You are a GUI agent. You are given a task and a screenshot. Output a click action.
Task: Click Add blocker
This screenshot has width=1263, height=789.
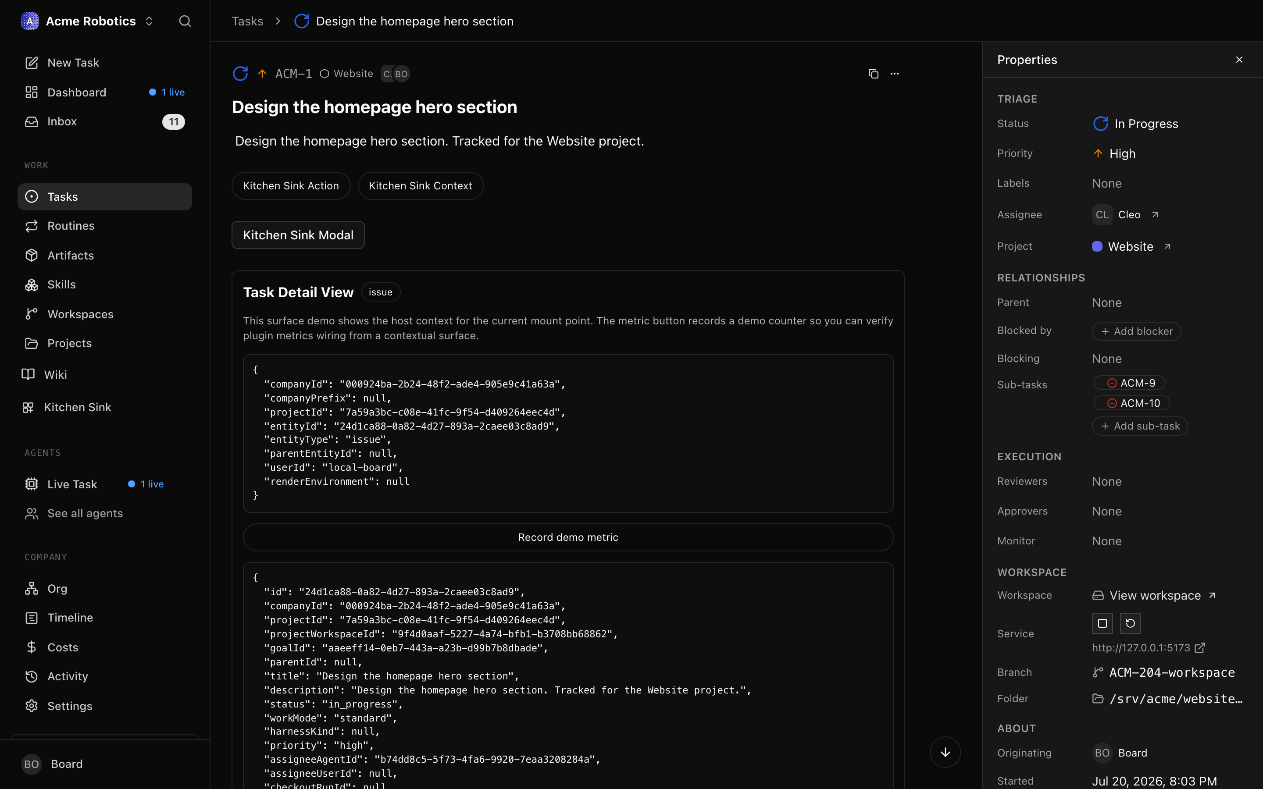click(x=1136, y=331)
